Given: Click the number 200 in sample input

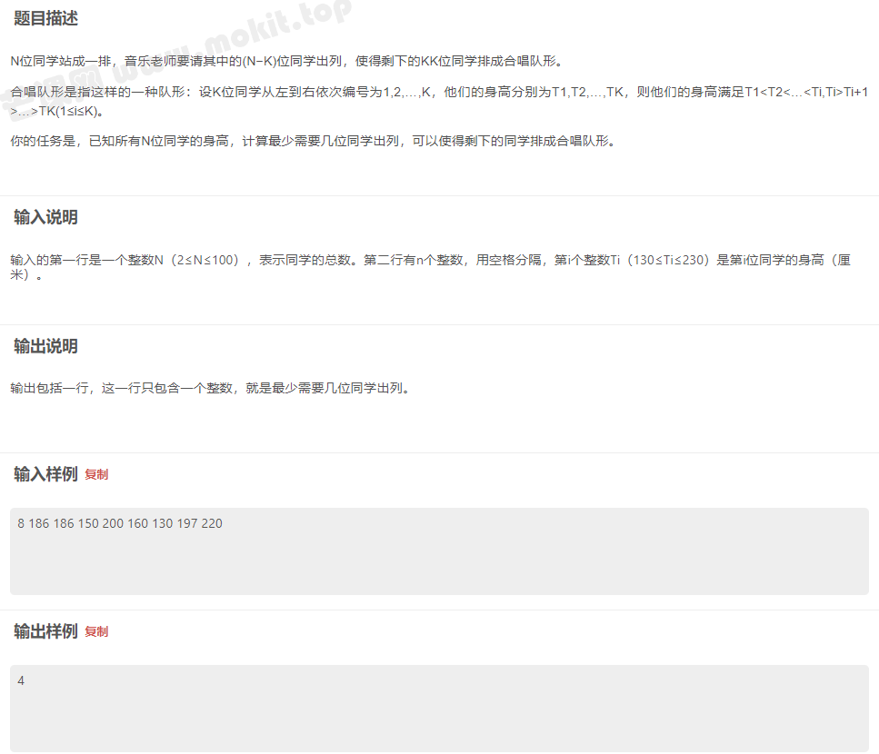Looking at the screenshot, I should pyautogui.click(x=114, y=524).
